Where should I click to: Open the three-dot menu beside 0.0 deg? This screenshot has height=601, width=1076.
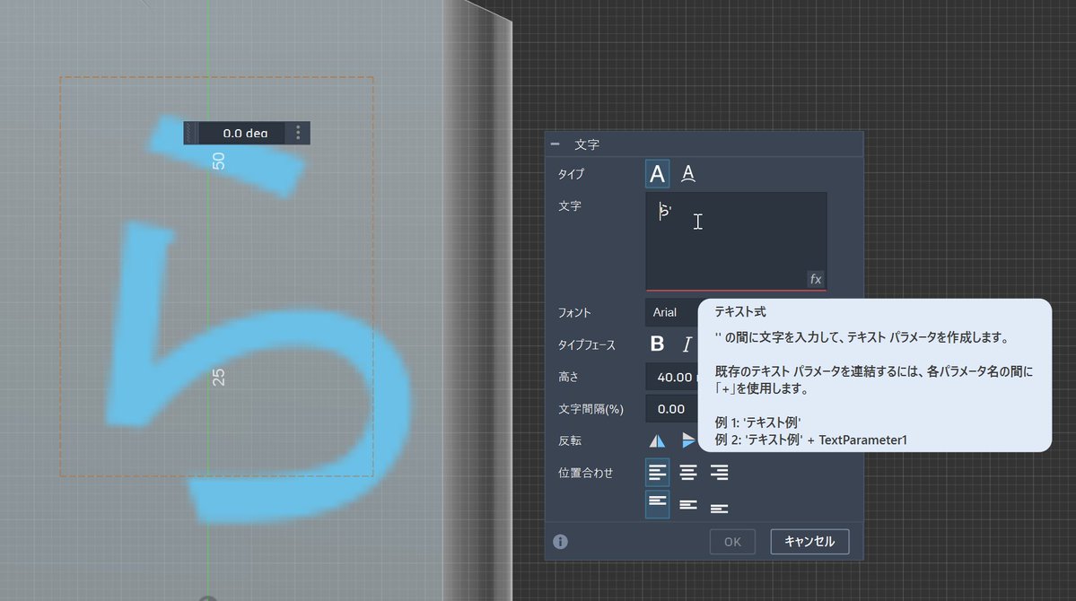pyautogui.click(x=297, y=132)
